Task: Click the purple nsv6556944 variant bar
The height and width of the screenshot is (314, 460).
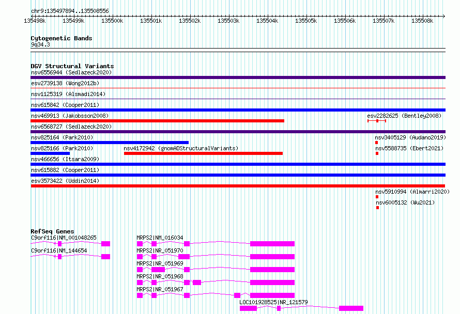Action: click(x=238, y=77)
